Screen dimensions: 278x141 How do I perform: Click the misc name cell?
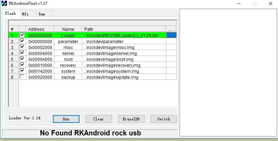tap(68, 47)
